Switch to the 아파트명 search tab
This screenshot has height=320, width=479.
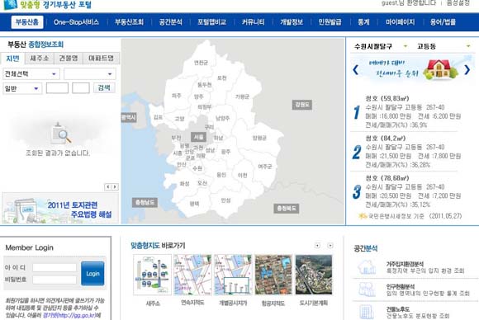click(x=101, y=59)
